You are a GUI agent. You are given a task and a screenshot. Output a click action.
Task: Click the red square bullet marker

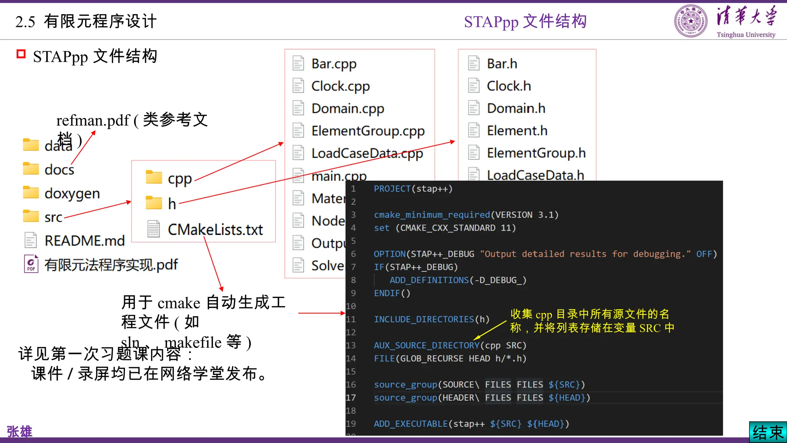tap(21, 54)
